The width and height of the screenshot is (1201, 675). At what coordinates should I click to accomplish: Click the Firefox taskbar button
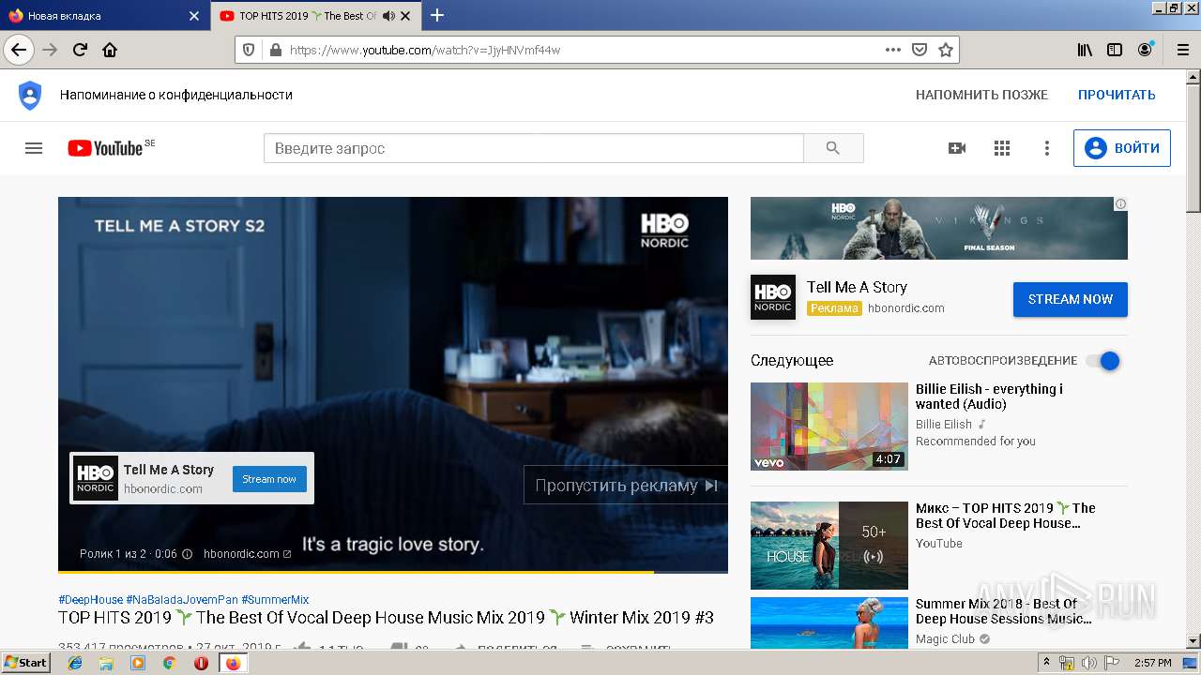[233, 663]
